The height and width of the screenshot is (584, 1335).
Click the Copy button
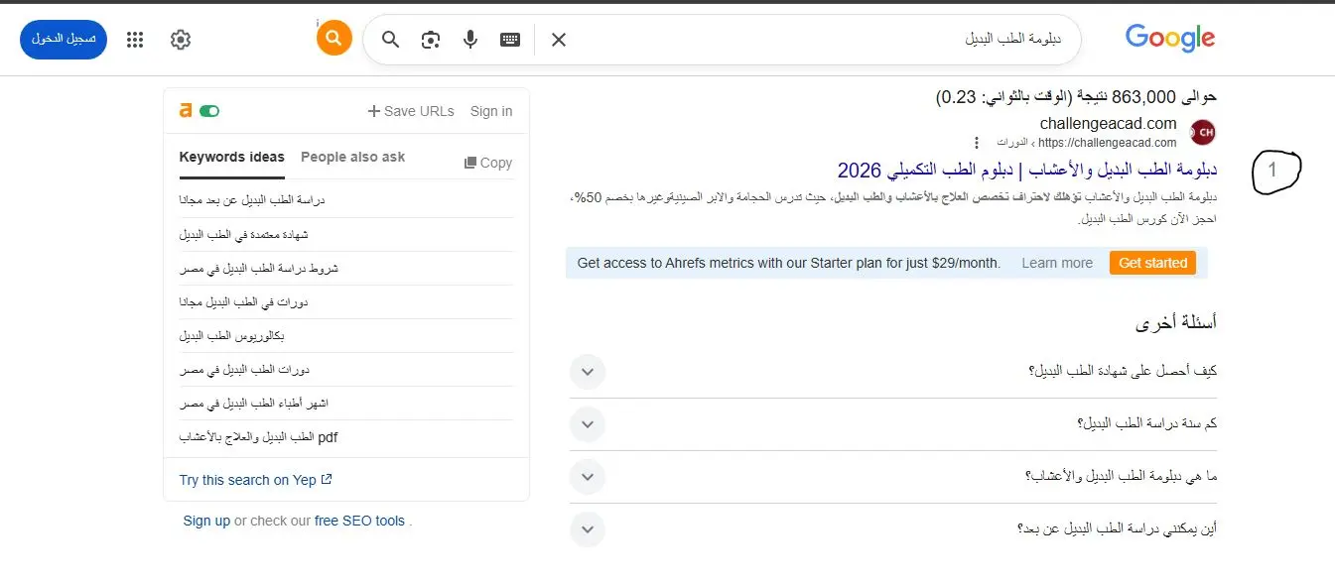pyautogui.click(x=488, y=163)
